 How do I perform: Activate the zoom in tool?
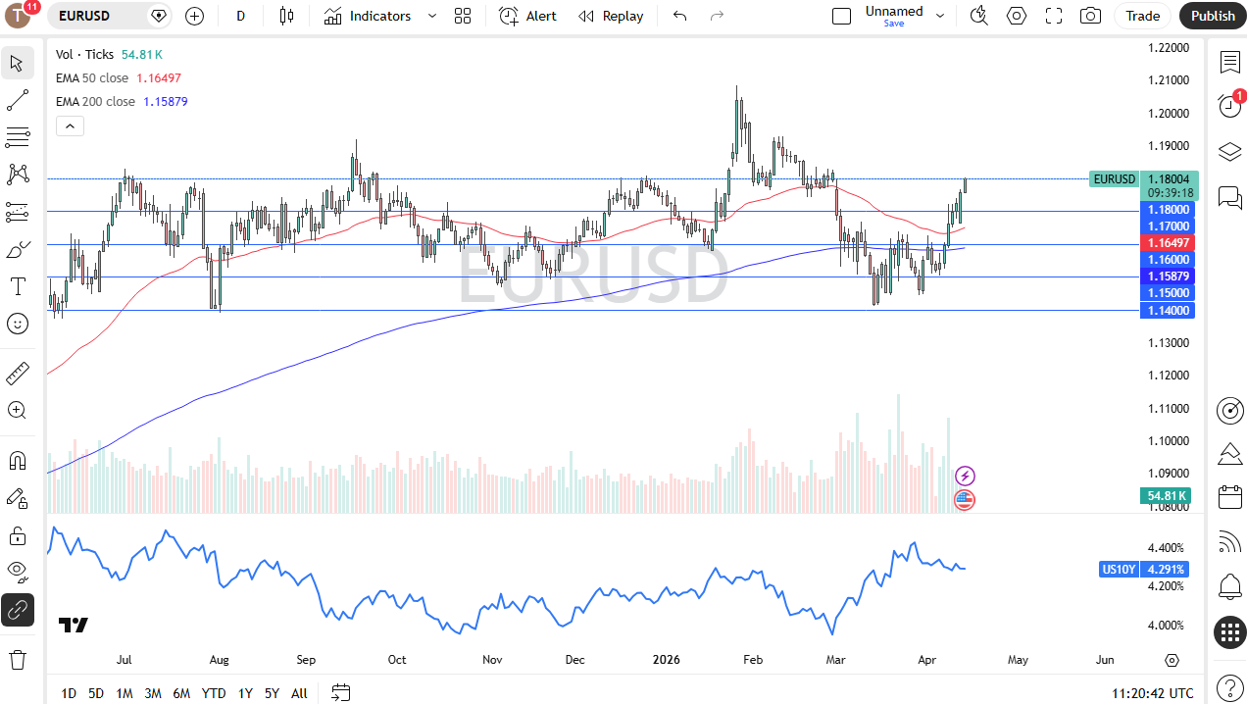coord(18,410)
